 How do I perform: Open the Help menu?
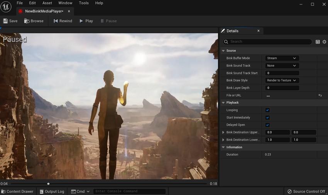pyautogui.click(x=99, y=3)
